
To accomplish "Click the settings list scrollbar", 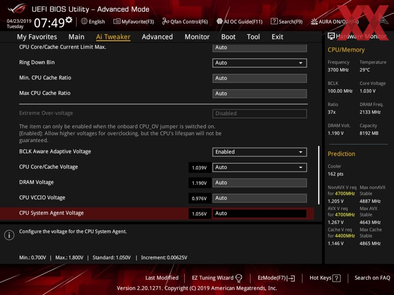I will pyautogui.click(x=319, y=175).
